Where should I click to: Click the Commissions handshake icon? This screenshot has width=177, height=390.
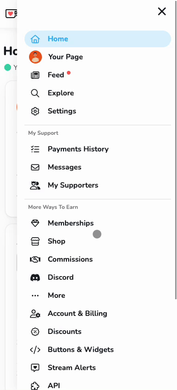(x=35, y=260)
